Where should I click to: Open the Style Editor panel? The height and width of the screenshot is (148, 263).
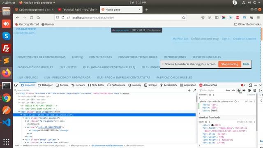pyautogui.click(x=96, y=85)
